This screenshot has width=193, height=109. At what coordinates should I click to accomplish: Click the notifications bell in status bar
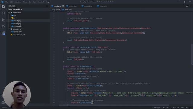click(190, 107)
